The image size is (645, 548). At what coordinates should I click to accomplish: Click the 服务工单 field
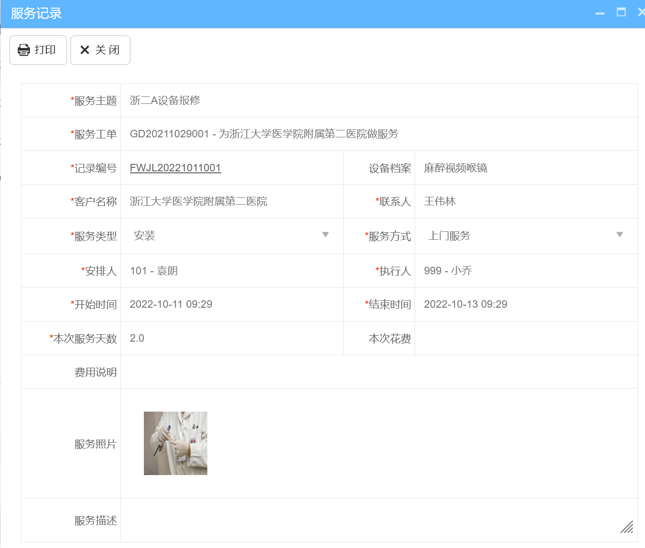pos(379,134)
